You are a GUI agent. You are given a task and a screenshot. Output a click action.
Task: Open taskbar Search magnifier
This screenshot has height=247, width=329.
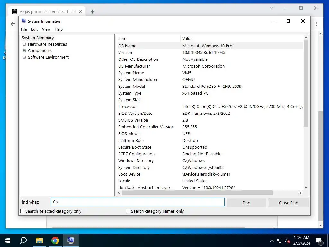click(x=23, y=241)
